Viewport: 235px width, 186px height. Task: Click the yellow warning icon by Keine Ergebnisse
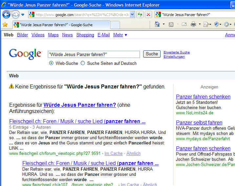point(11,86)
